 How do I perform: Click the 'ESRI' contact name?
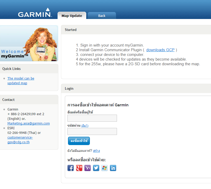[x=11, y=128]
